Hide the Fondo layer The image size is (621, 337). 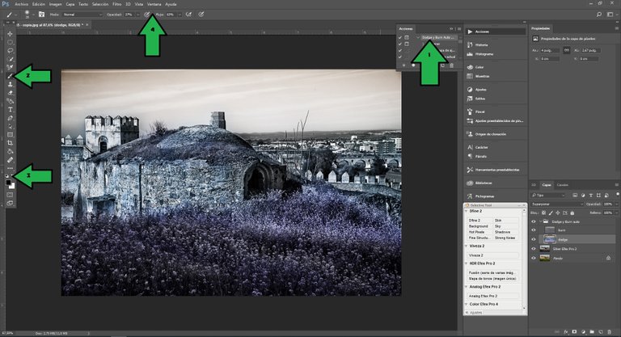[x=534, y=258]
